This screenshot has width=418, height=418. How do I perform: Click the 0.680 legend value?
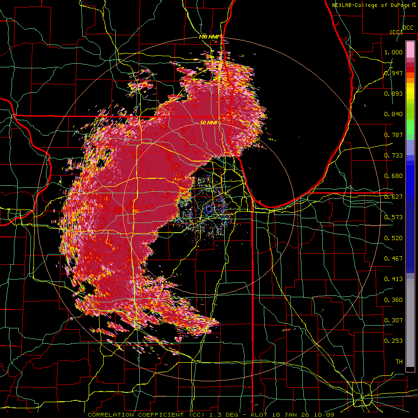393,176
